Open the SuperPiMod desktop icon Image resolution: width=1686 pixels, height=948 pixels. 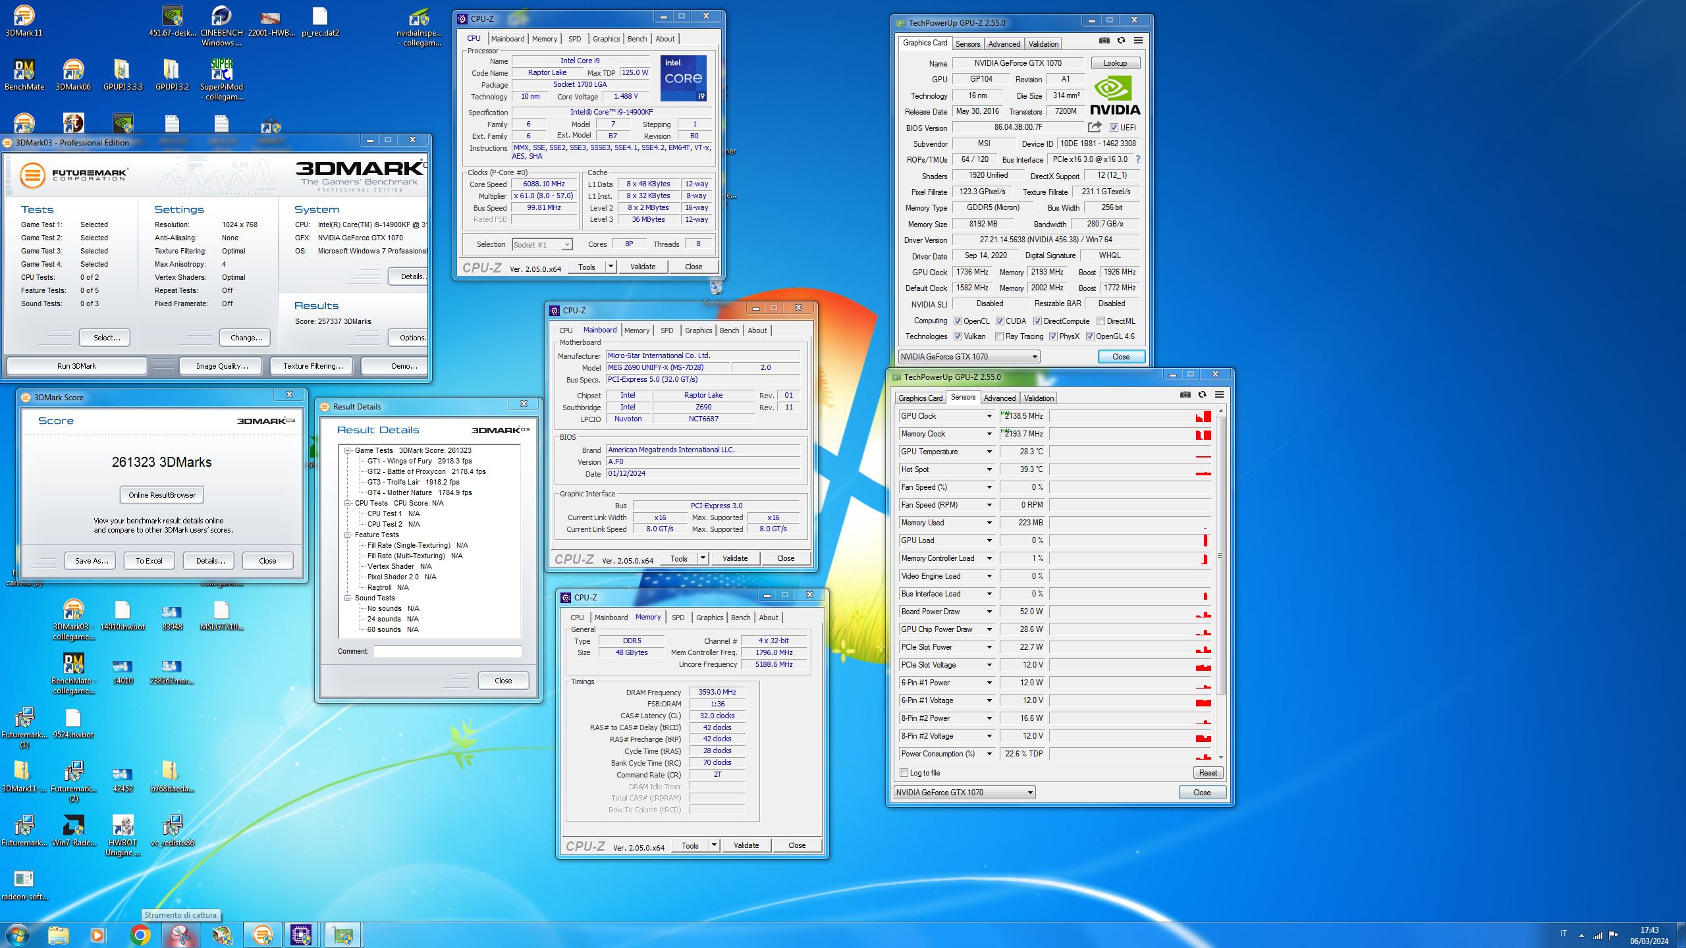pos(221,79)
